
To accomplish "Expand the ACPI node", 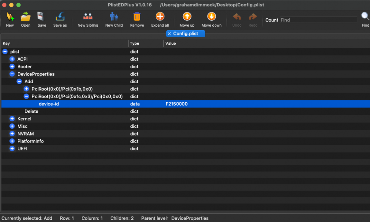I will (x=12, y=59).
